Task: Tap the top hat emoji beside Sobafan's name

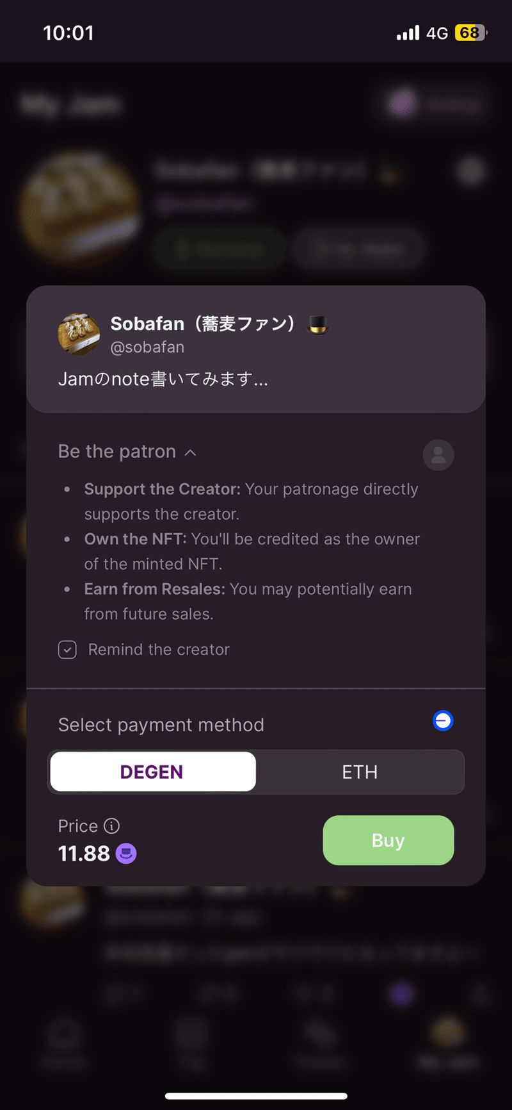Action: click(317, 324)
